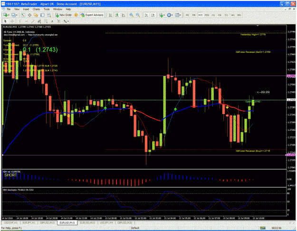Viewport: 297px width, 231px height.
Task: Launch MetaEditor with the yellow diamond icon
Action: click(x=76, y=15)
